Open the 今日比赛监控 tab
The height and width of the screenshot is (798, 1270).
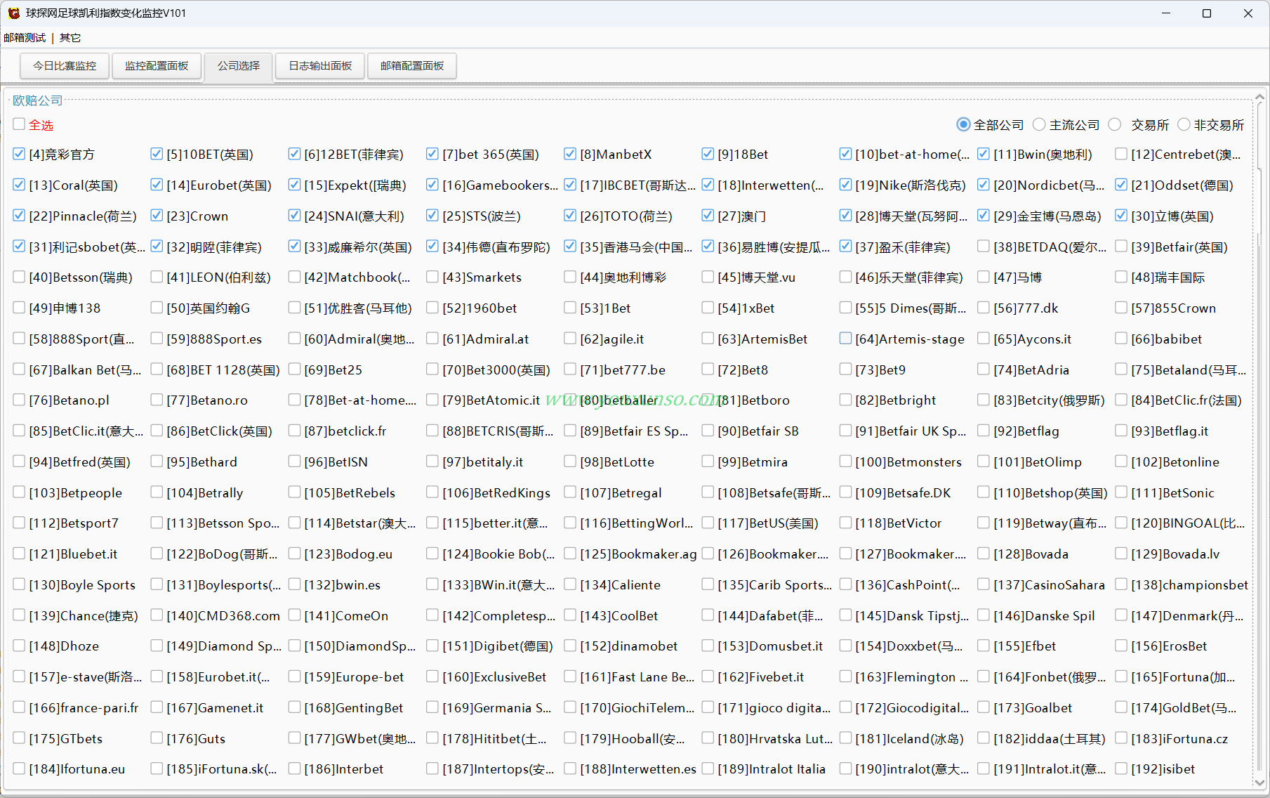pyautogui.click(x=65, y=66)
